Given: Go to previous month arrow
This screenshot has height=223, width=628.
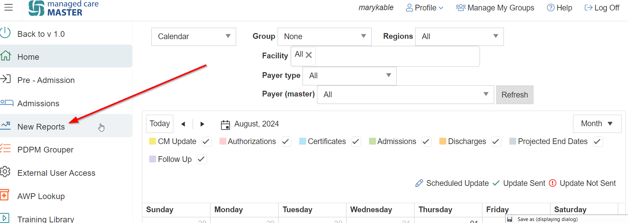Looking at the screenshot, I should 183,124.
